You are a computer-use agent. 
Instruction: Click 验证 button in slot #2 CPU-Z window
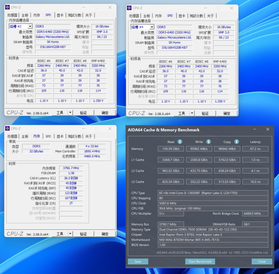click(83, 113)
